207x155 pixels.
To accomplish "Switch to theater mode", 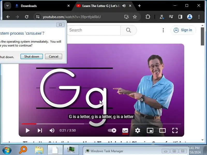I will (x=162, y=130).
